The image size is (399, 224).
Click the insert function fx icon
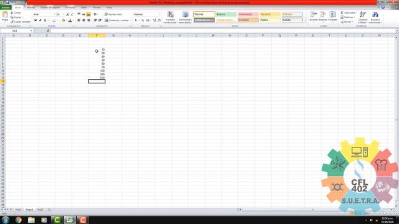48,30
